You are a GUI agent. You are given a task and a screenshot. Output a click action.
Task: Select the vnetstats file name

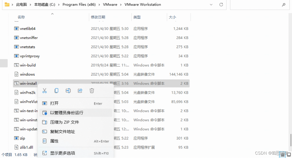27,47
